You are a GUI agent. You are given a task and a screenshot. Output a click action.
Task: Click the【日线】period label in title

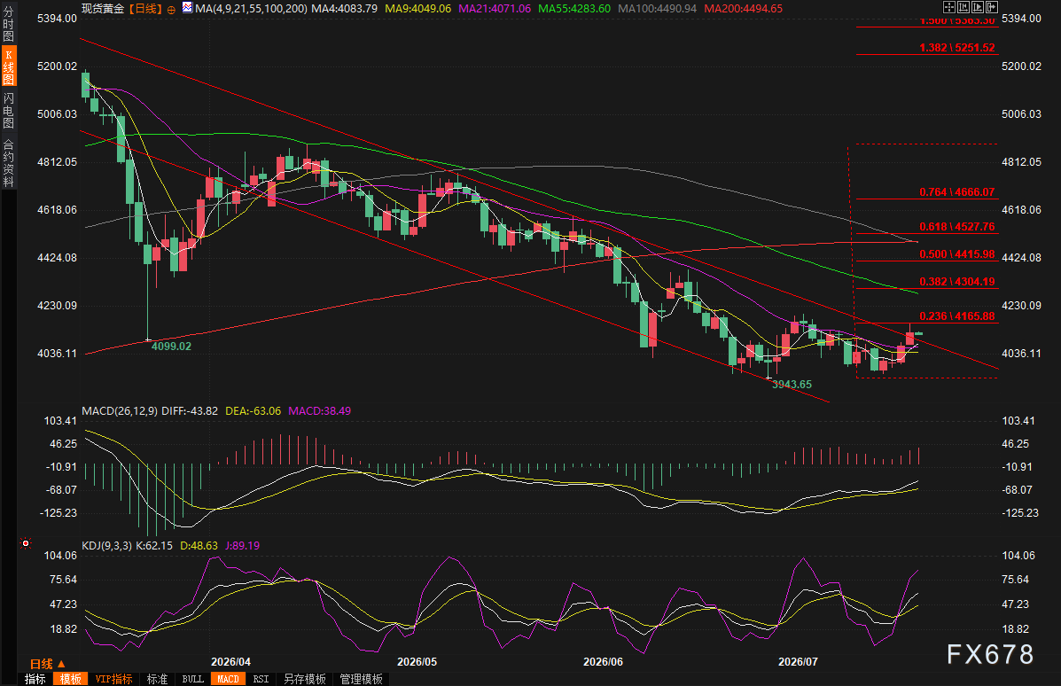145,9
